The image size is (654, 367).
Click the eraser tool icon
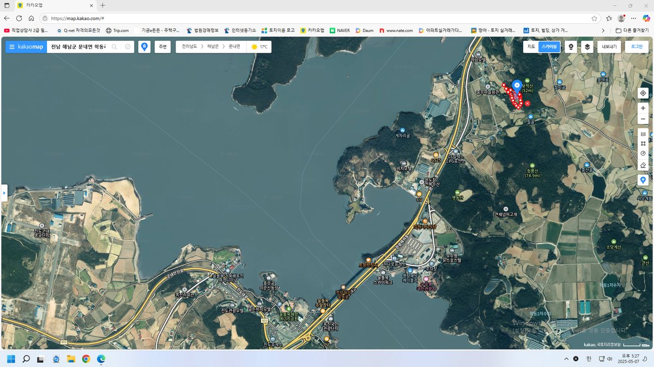tap(643, 165)
